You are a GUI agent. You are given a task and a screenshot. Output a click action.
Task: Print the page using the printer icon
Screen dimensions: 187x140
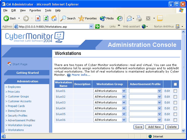[x=139, y=18]
